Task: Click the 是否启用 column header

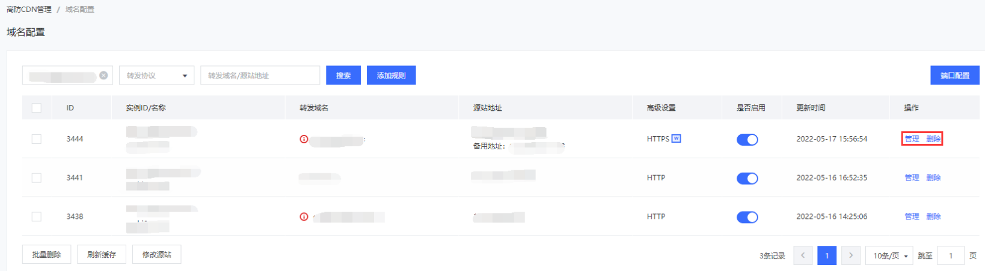Action: click(x=751, y=108)
